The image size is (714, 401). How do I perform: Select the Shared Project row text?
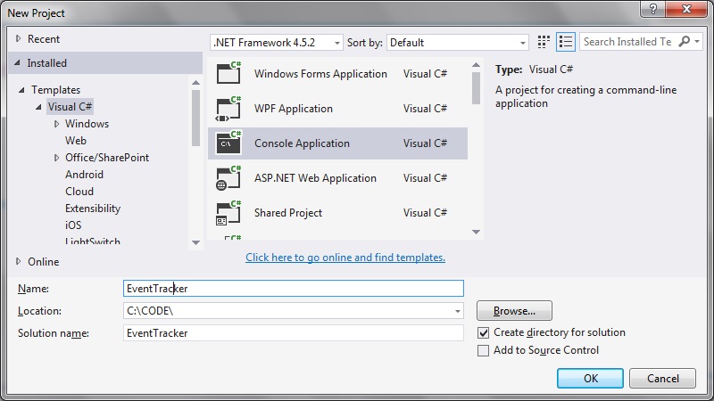[287, 213]
